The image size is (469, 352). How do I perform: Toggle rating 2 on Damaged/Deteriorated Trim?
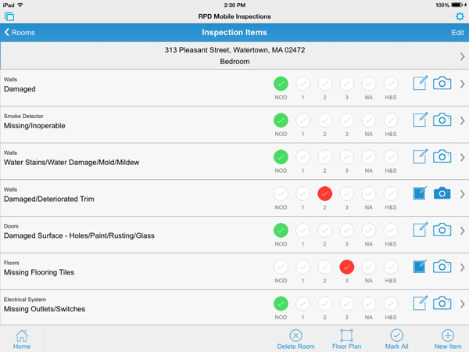point(325,194)
